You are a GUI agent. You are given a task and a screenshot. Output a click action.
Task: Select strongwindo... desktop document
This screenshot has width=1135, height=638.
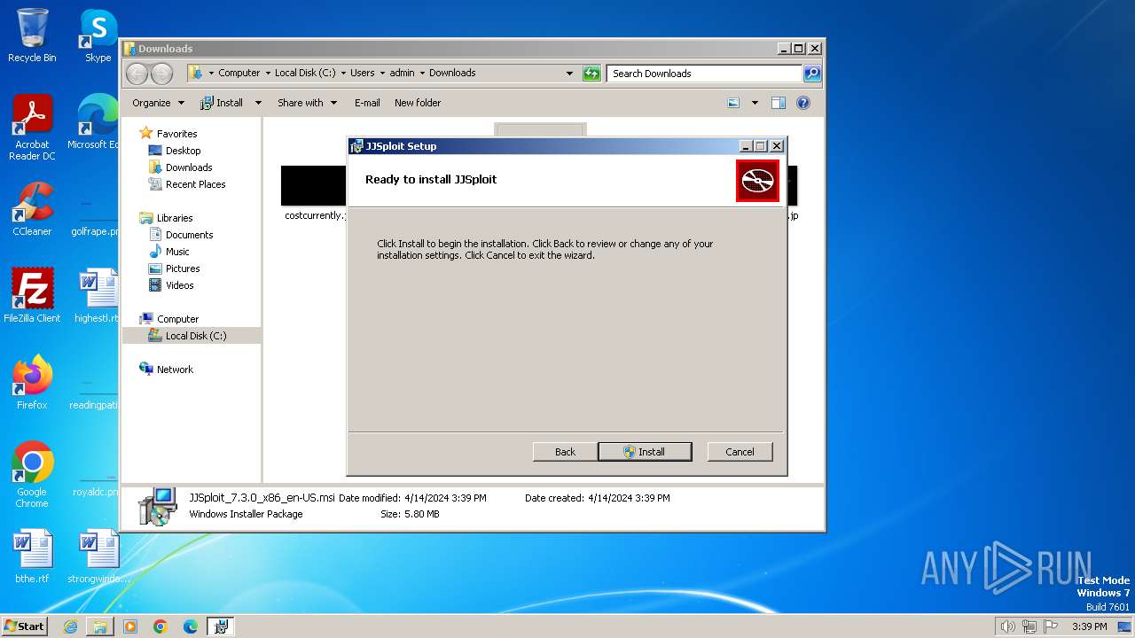click(x=98, y=556)
